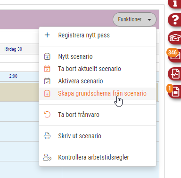The height and width of the screenshot is (178, 181).
Task: Click the calendar-x icon for Ta bort aktuellt scenario
Action: point(47,69)
